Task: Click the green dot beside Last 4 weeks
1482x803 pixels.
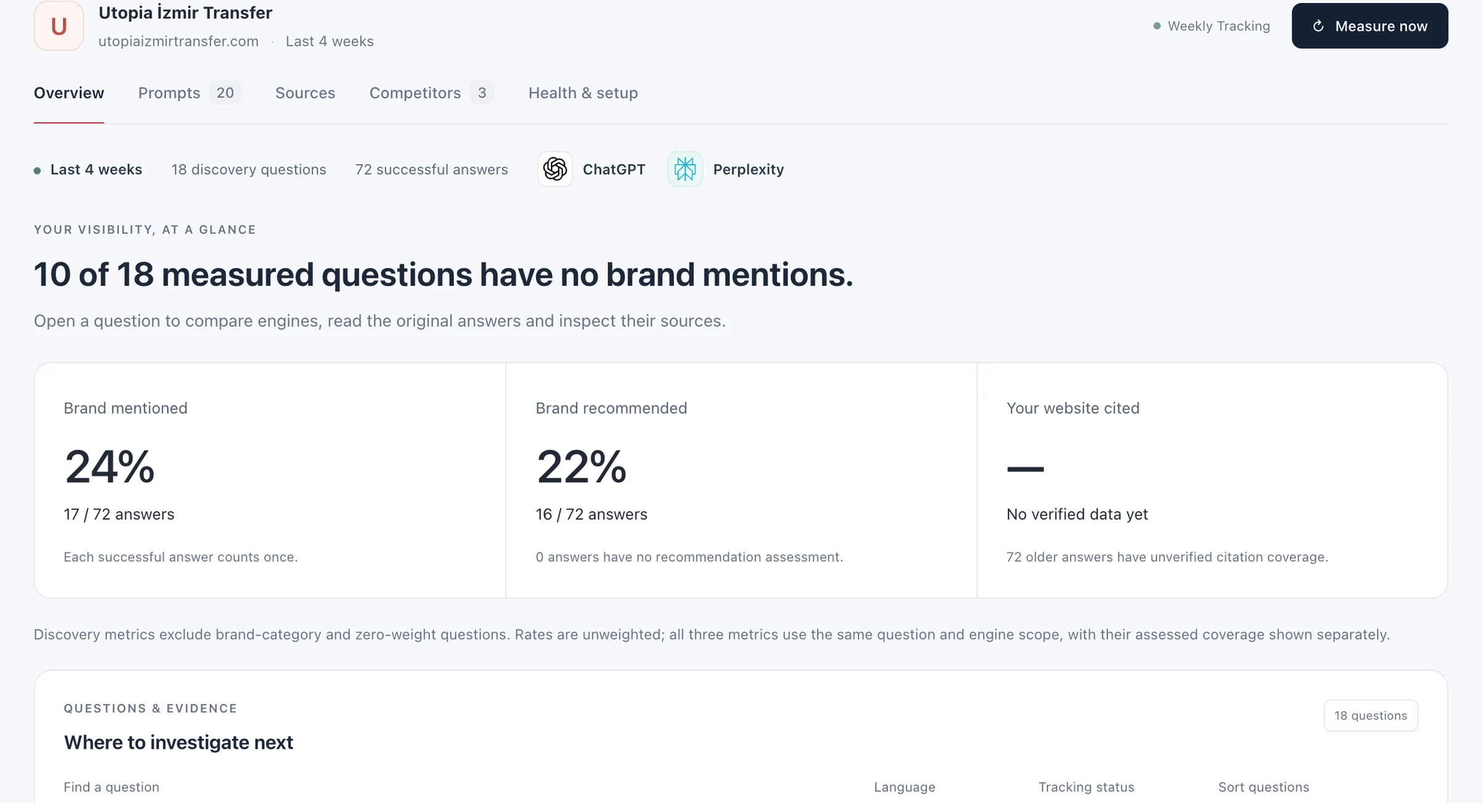Action: click(37, 170)
